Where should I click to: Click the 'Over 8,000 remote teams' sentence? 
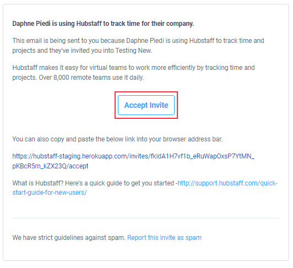point(91,78)
